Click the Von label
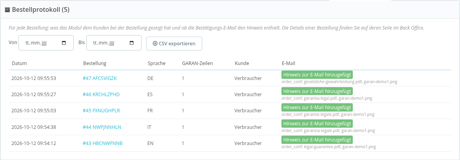 coord(13,43)
